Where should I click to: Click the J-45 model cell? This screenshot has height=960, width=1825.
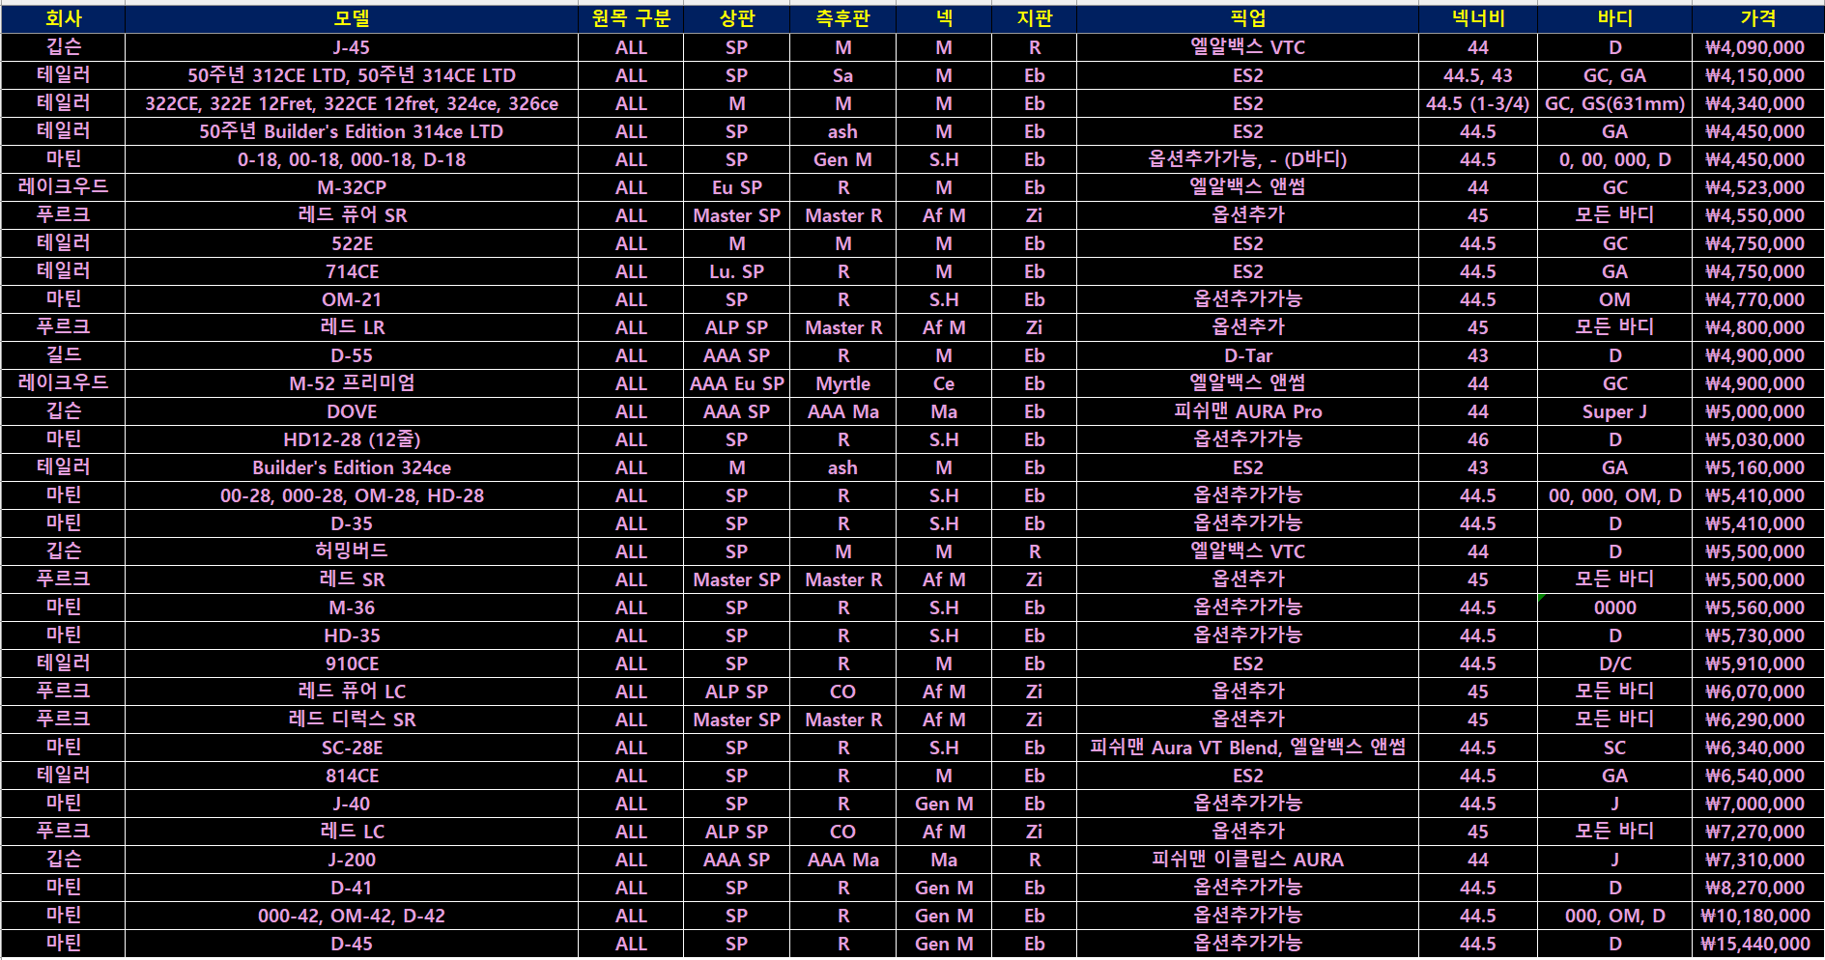tap(352, 47)
